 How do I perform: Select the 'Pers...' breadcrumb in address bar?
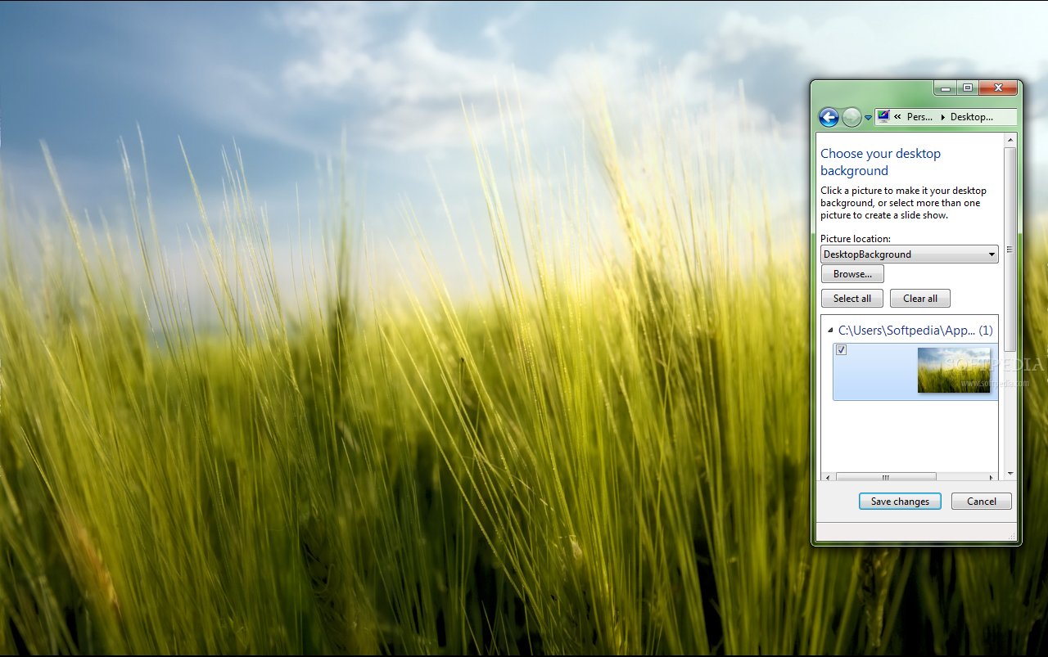click(919, 117)
